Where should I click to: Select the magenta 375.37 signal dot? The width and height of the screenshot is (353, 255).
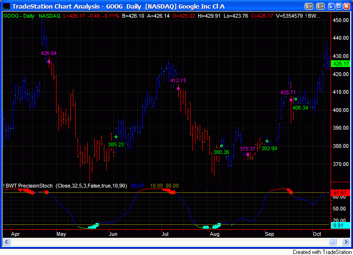click(x=248, y=155)
